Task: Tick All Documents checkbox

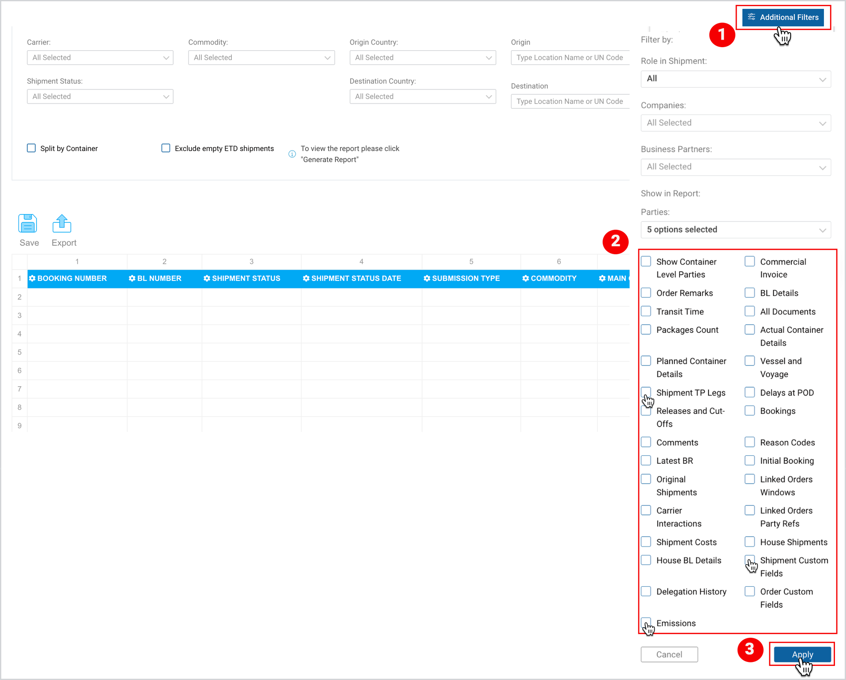Action: tap(750, 311)
